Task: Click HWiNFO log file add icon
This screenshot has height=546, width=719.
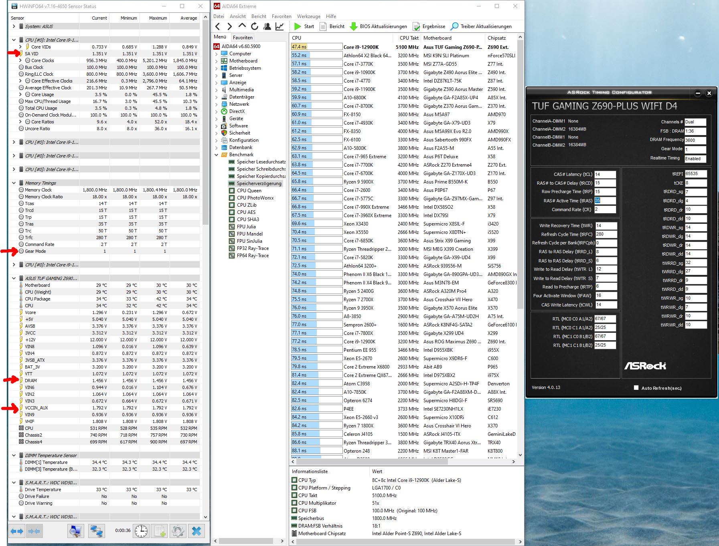Action: pyautogui.click(x=160, y=531)
